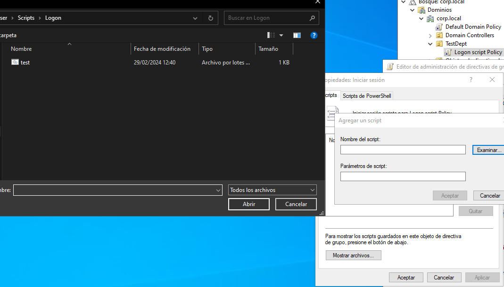Toggle the preview pane icon
504x287 pixels.
tap(297, 35)
